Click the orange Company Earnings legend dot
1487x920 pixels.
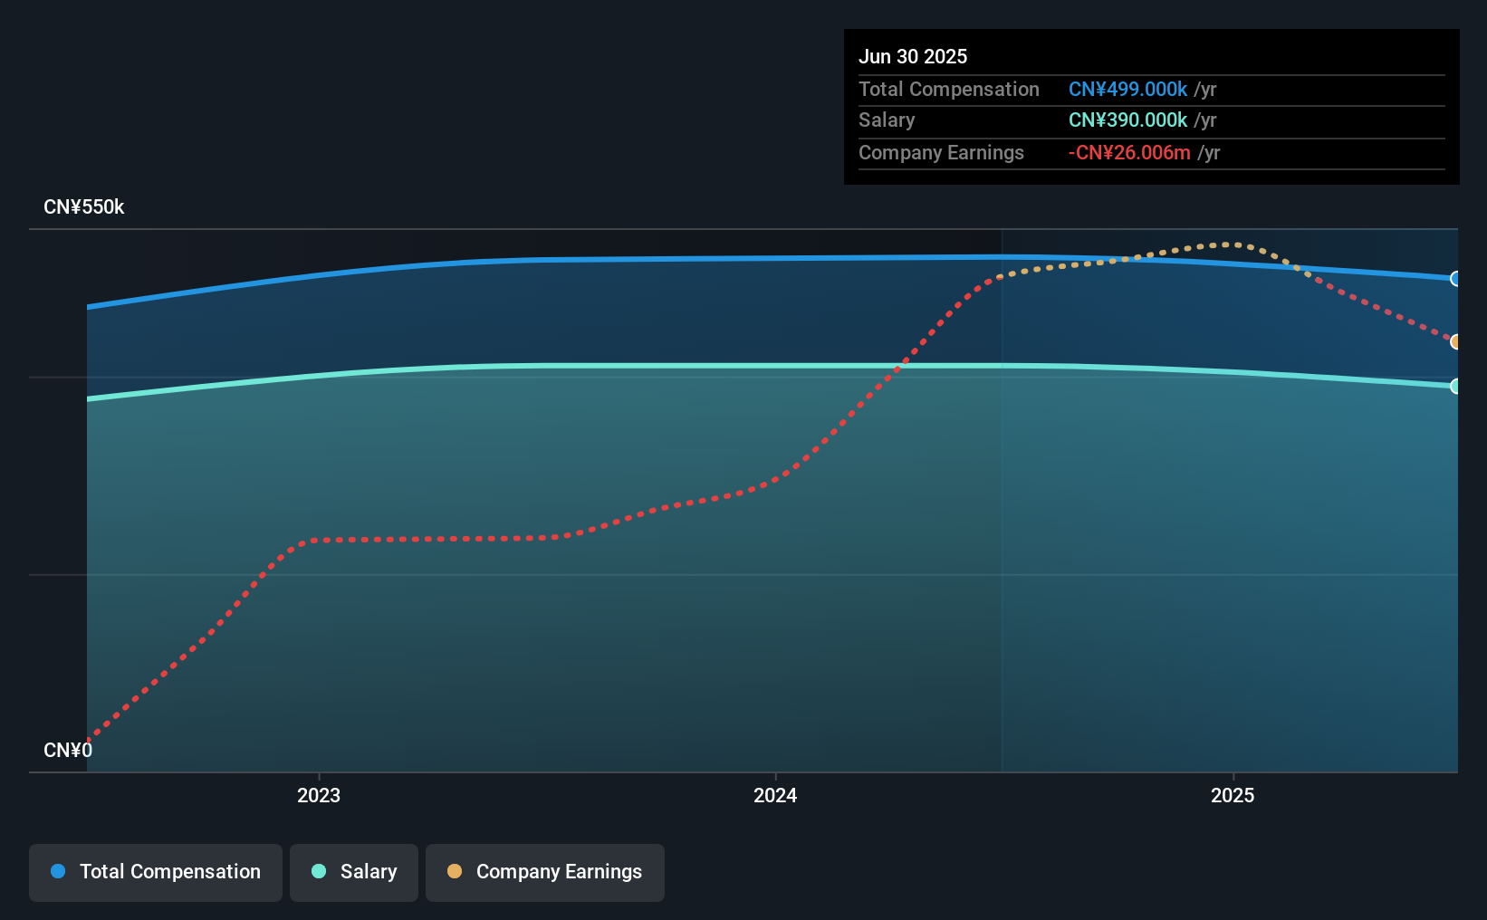[x=455, y=871]
